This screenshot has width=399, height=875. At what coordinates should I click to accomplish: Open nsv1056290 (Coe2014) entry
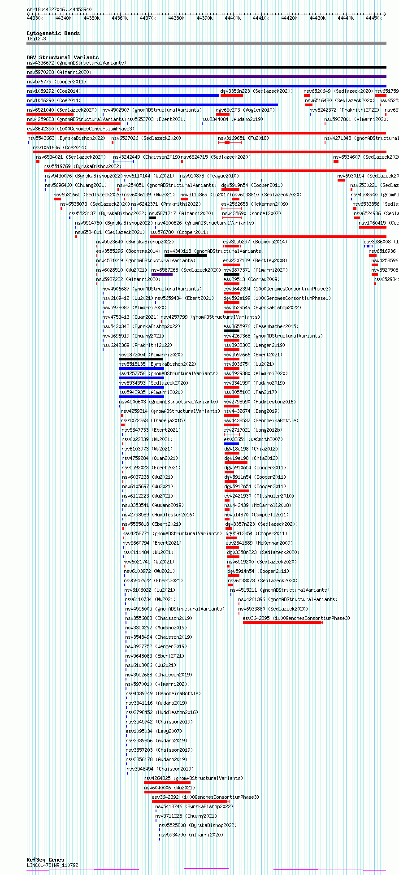pos(54,100)
